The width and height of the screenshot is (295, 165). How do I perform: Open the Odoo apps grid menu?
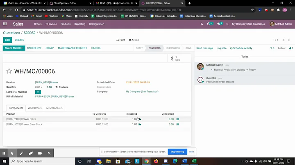(x=5, y=24)
